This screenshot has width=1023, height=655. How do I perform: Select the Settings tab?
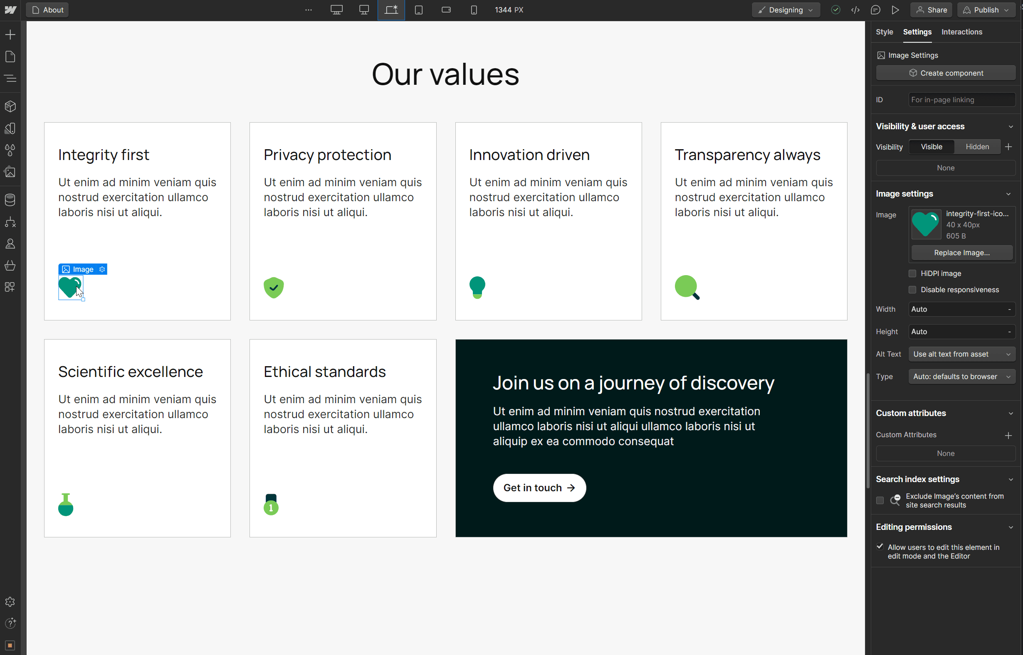tap(917, 32)
